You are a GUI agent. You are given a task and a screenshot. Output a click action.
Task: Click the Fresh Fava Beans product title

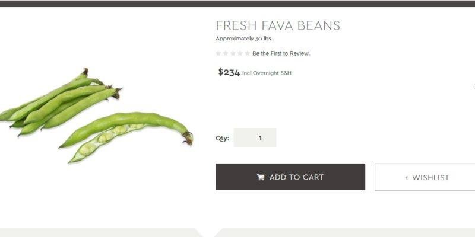[x=278, y=25]
